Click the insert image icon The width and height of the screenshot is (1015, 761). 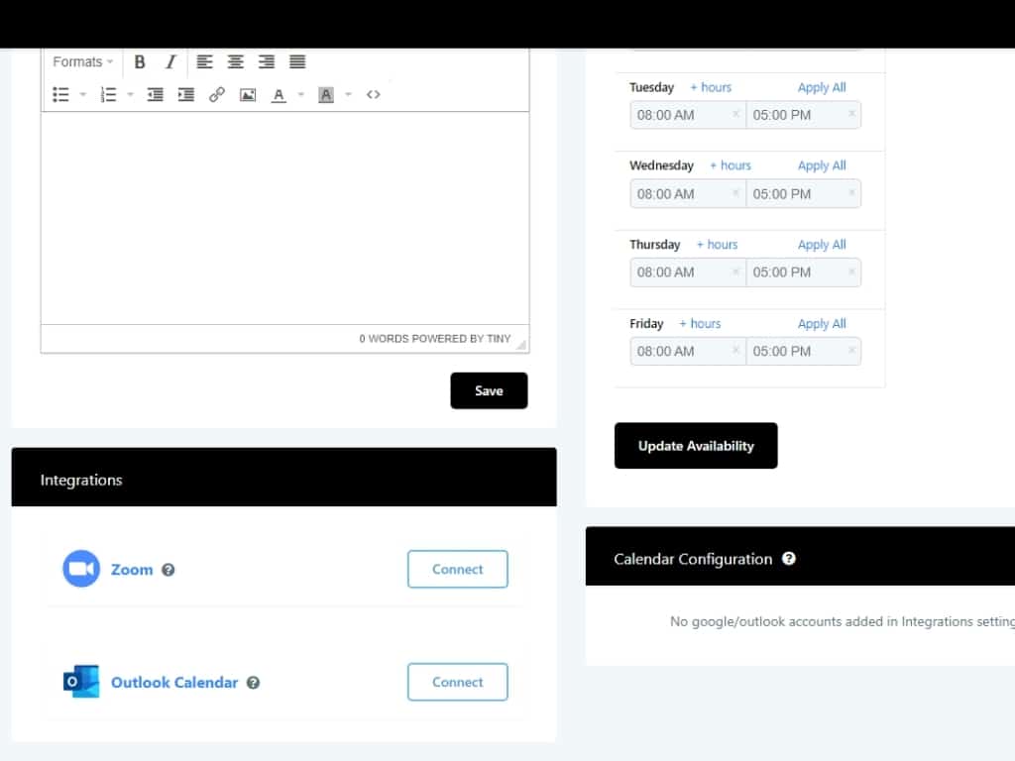pyautogui.click(x=248, y=94)
